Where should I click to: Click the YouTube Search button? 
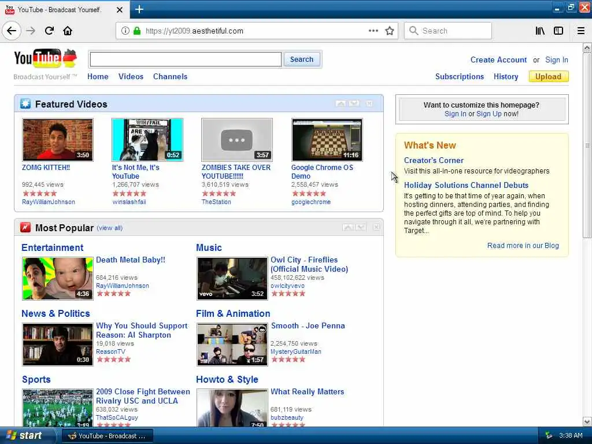302,60
